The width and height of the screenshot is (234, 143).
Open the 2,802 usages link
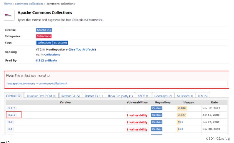point(182,108)
